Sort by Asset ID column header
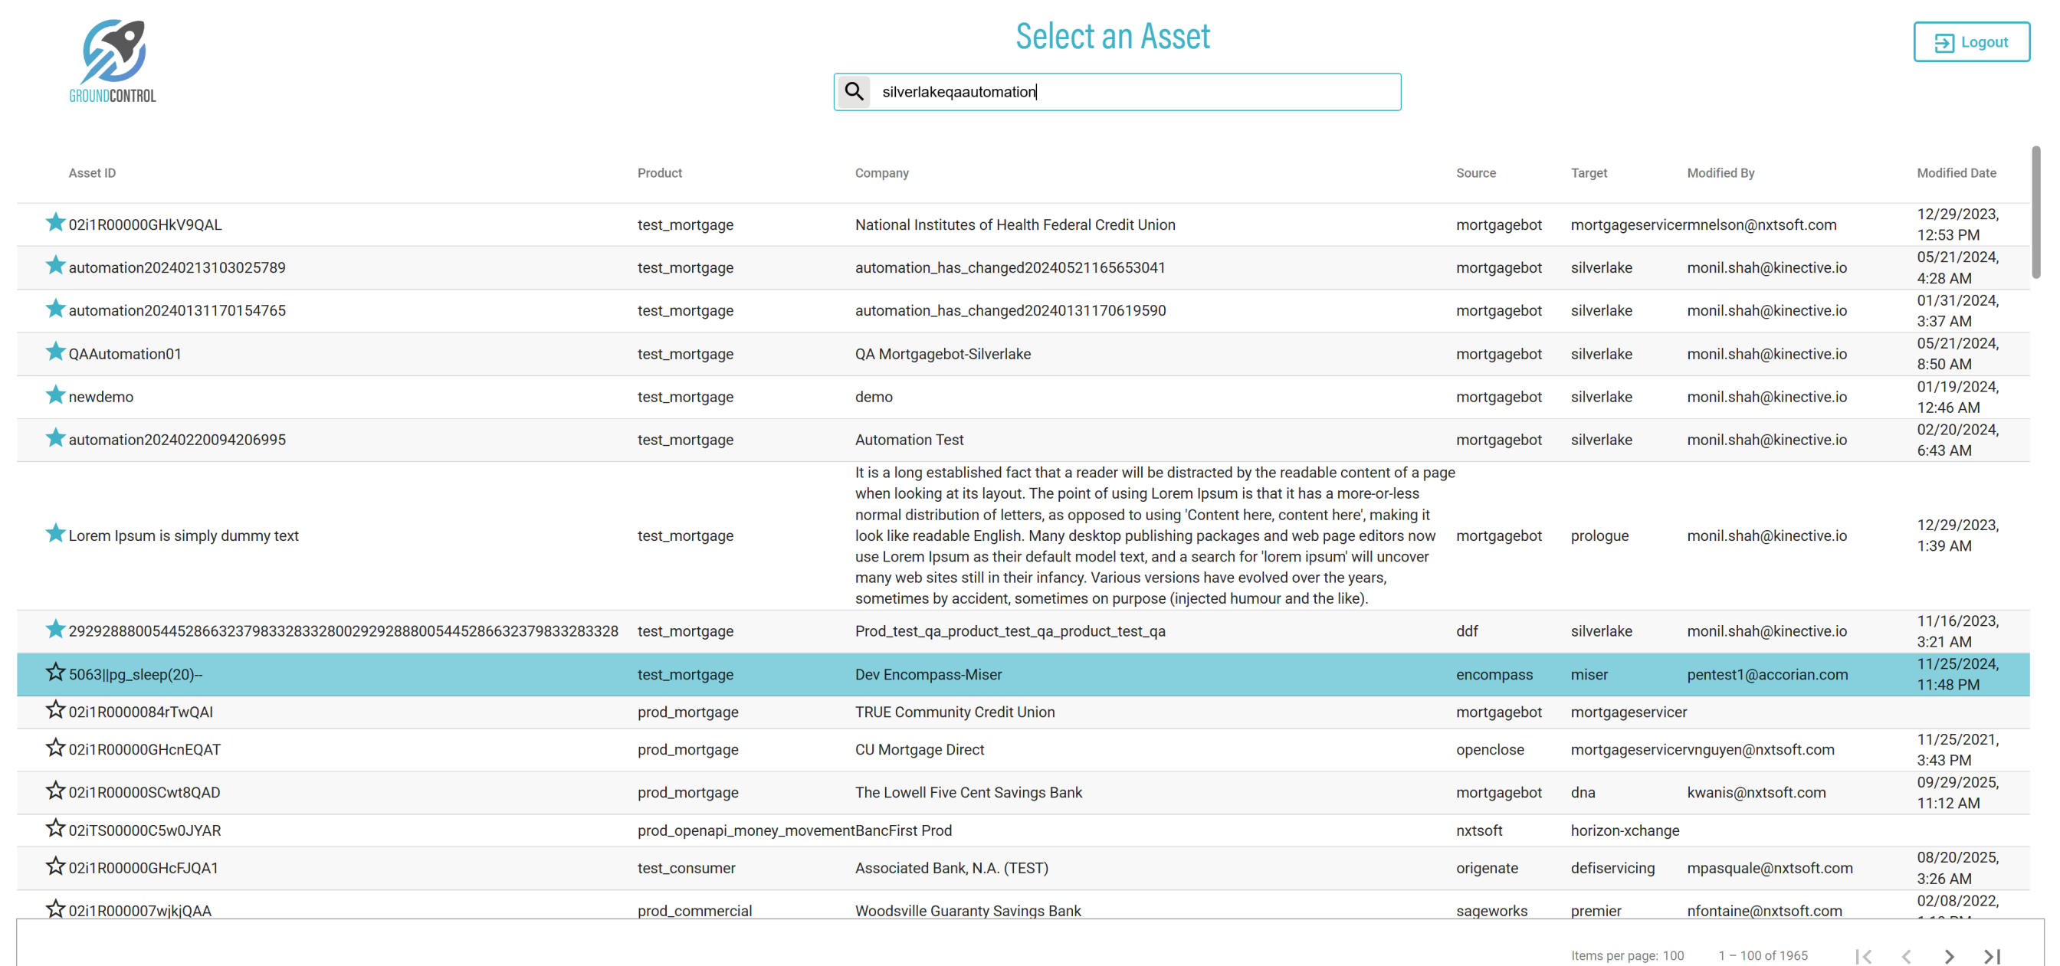Screen dimensions: 2060x966 point(92,172)
